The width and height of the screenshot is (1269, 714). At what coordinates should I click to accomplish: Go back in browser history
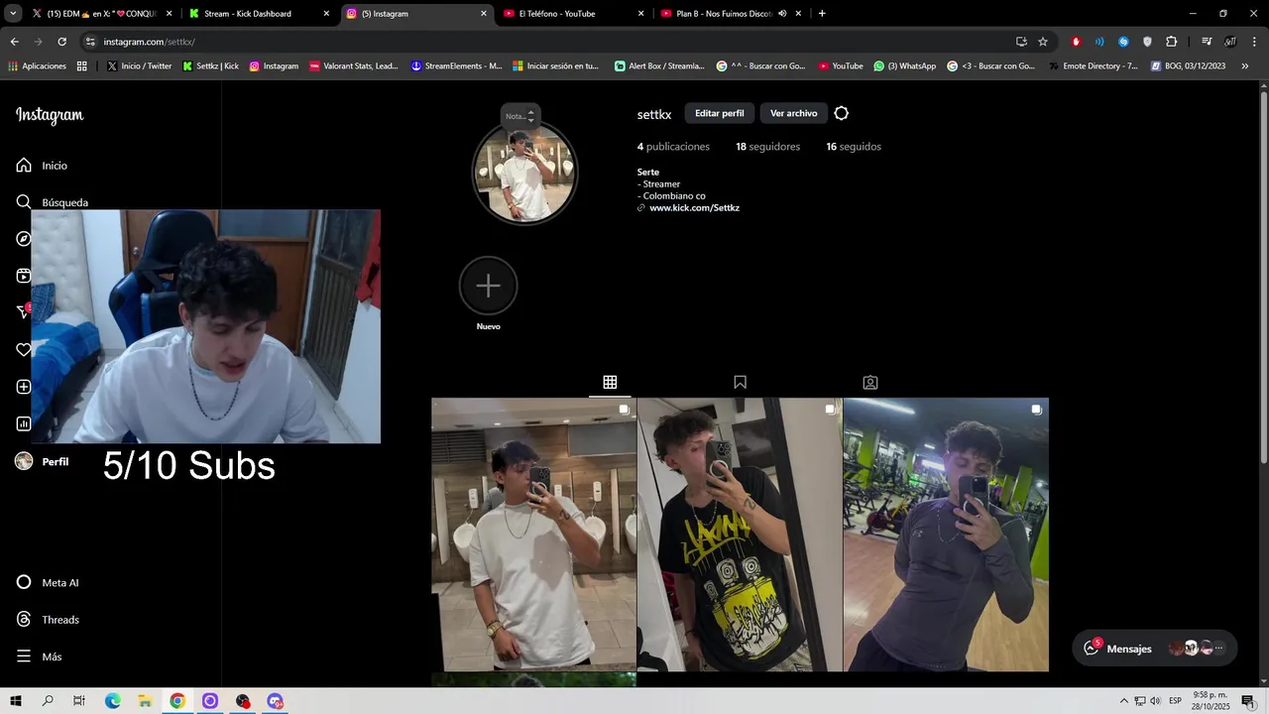tap(14, 42)
